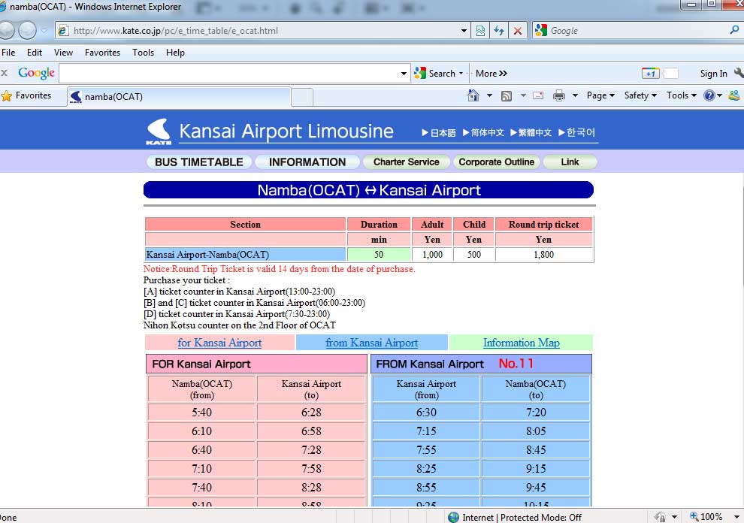Click the Print icon
The height and width of the screenshot is (523, 744).
click(x=559, y=95)
